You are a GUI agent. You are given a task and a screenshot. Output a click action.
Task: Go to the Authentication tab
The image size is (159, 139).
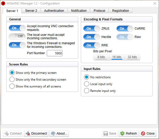point(54,11)
